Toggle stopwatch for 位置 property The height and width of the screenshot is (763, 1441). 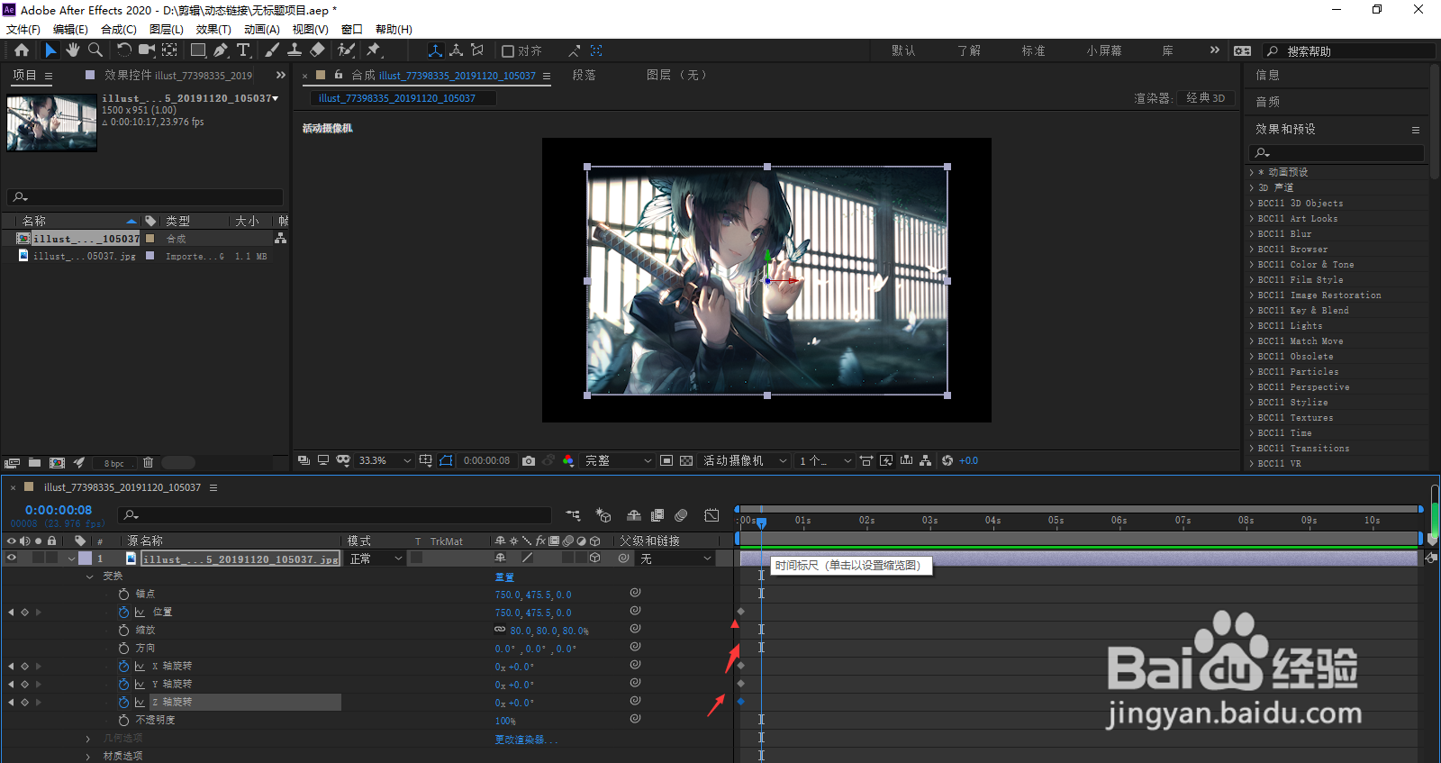pos(123,612)
